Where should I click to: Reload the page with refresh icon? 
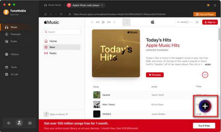tap(61, 14)
